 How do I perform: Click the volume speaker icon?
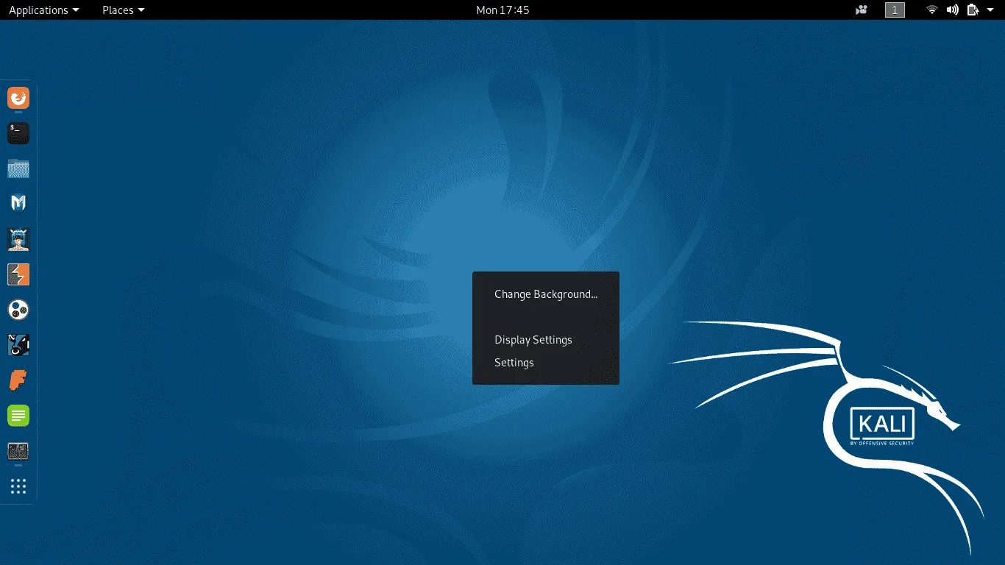pos(953,10)
